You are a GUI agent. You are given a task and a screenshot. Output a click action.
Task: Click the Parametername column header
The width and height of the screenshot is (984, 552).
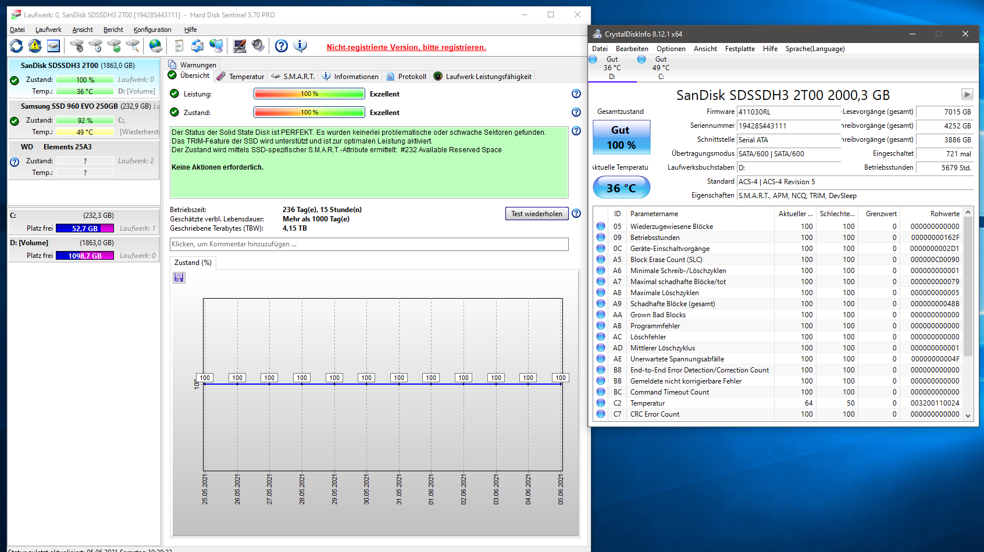coord(700,214)
